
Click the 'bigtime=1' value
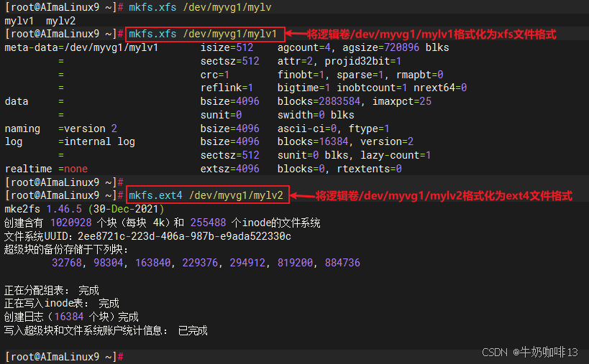[304, 88]
